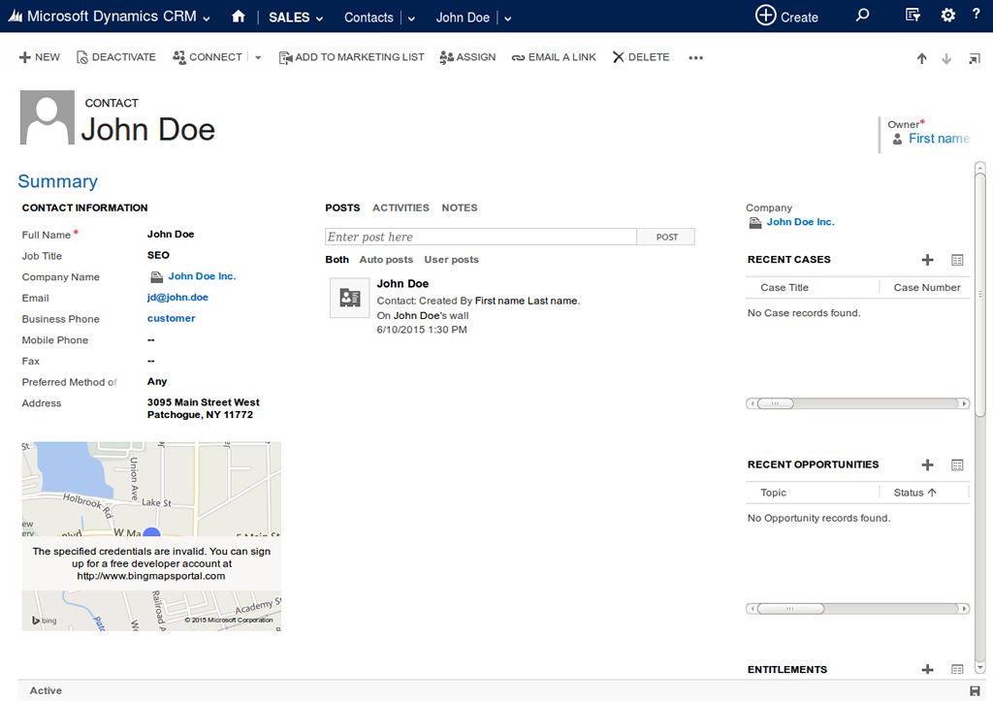993x702 pixels.
Task: Click the Enter post here field
Action: point(481,237)
